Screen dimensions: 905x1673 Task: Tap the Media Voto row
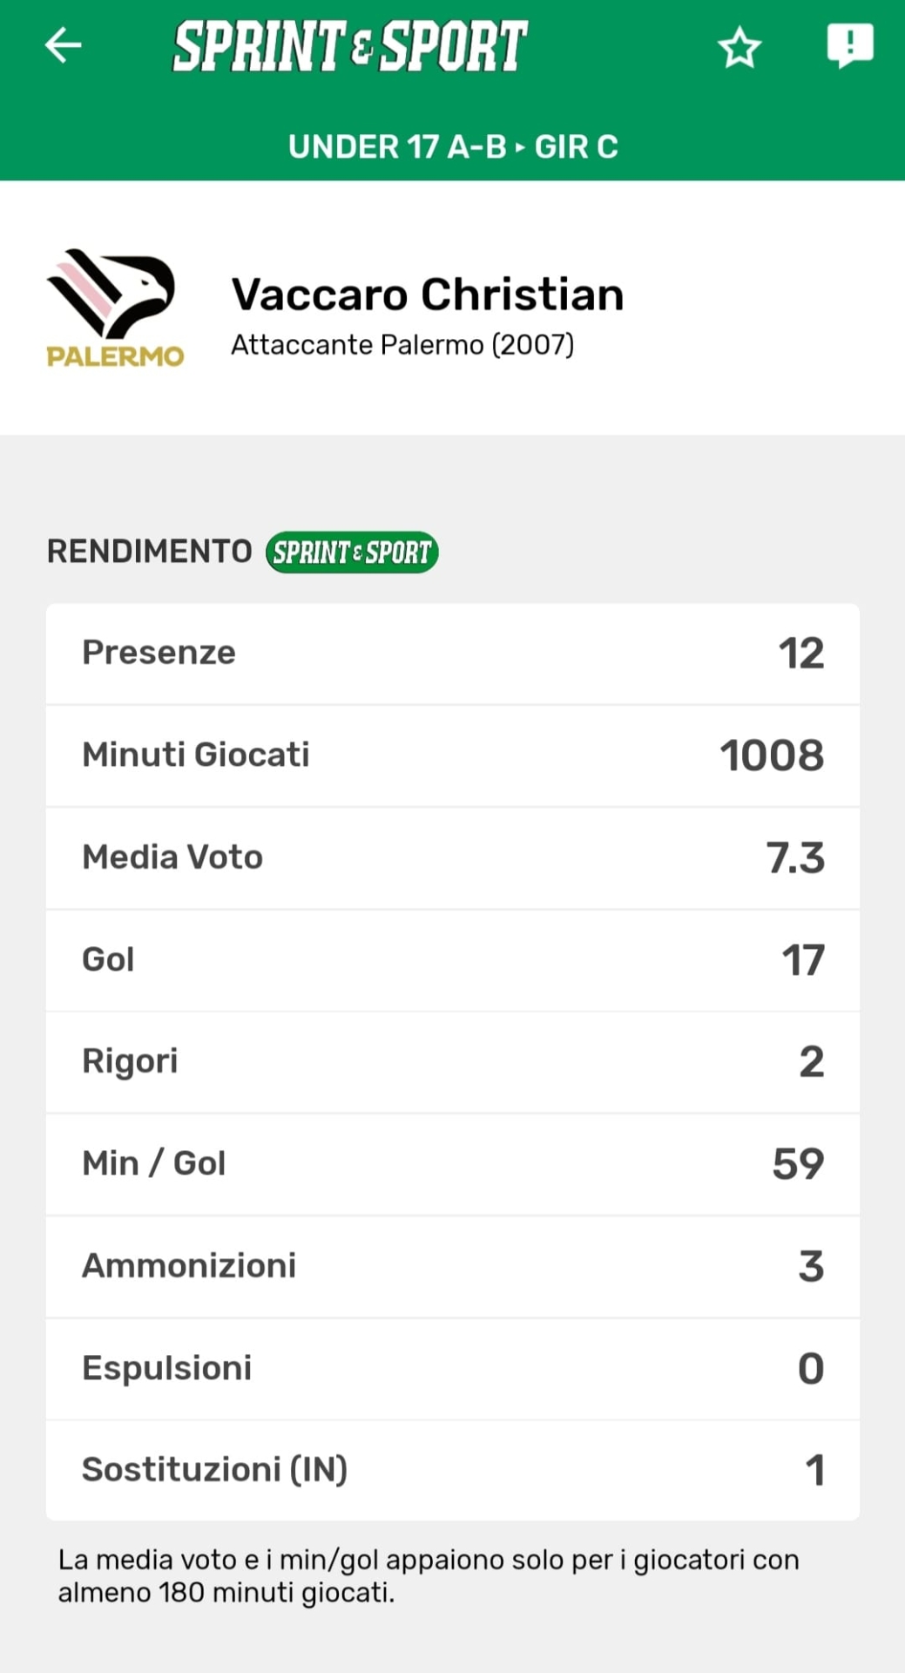pyautogui.click(x=452, y=857)
